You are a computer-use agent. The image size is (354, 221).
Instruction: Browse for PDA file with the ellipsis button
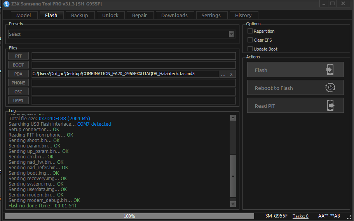click(223, 74)
